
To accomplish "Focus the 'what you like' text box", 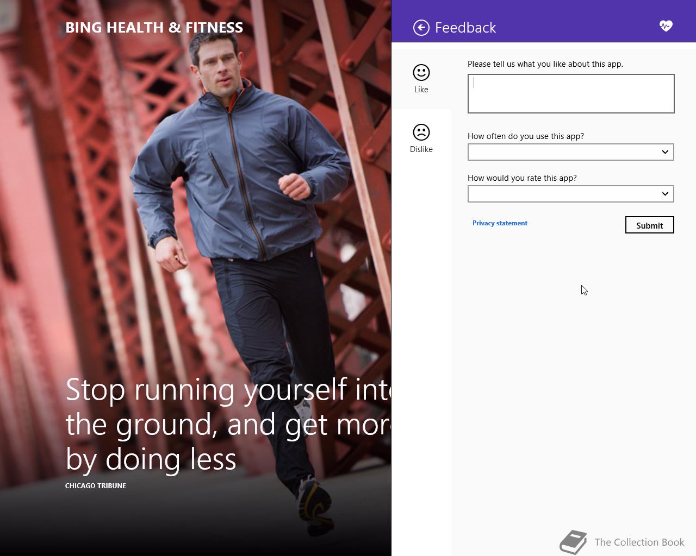I will [571, 94].
